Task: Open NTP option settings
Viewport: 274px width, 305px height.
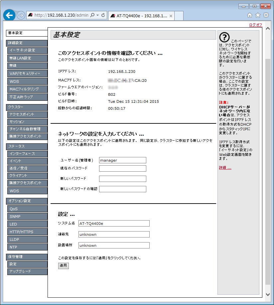Action: point(27,247)
